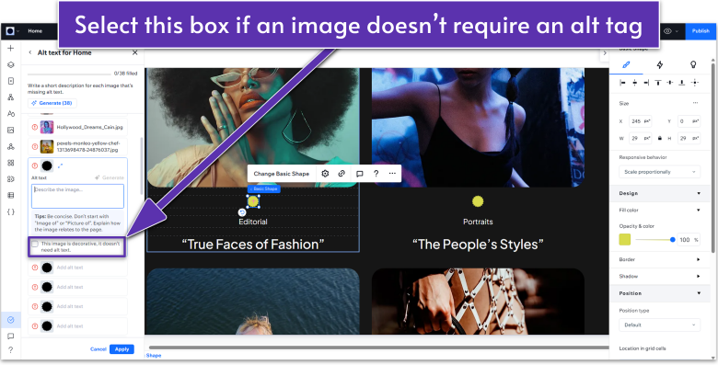Click the Cancel link
Image resolution: width=718 pixels, height=365 pixels.
(x=98, y=349)
